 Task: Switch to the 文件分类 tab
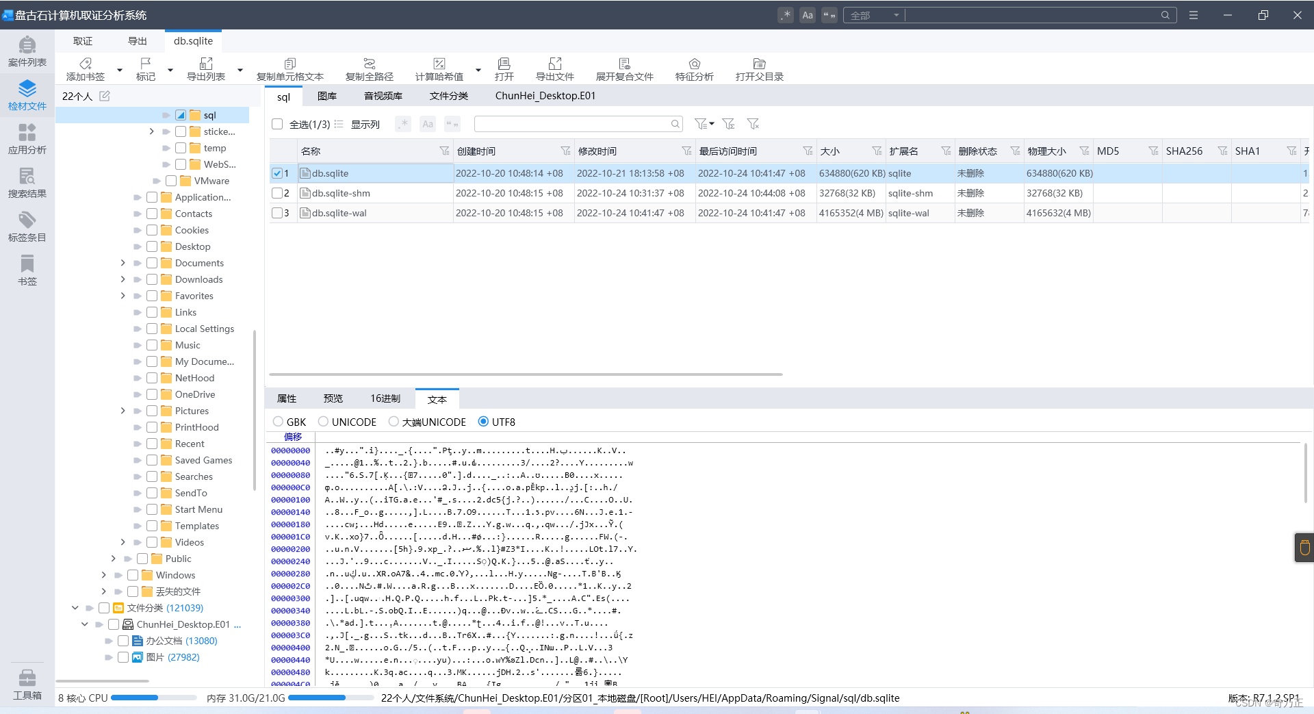click(x=449, y=96)
